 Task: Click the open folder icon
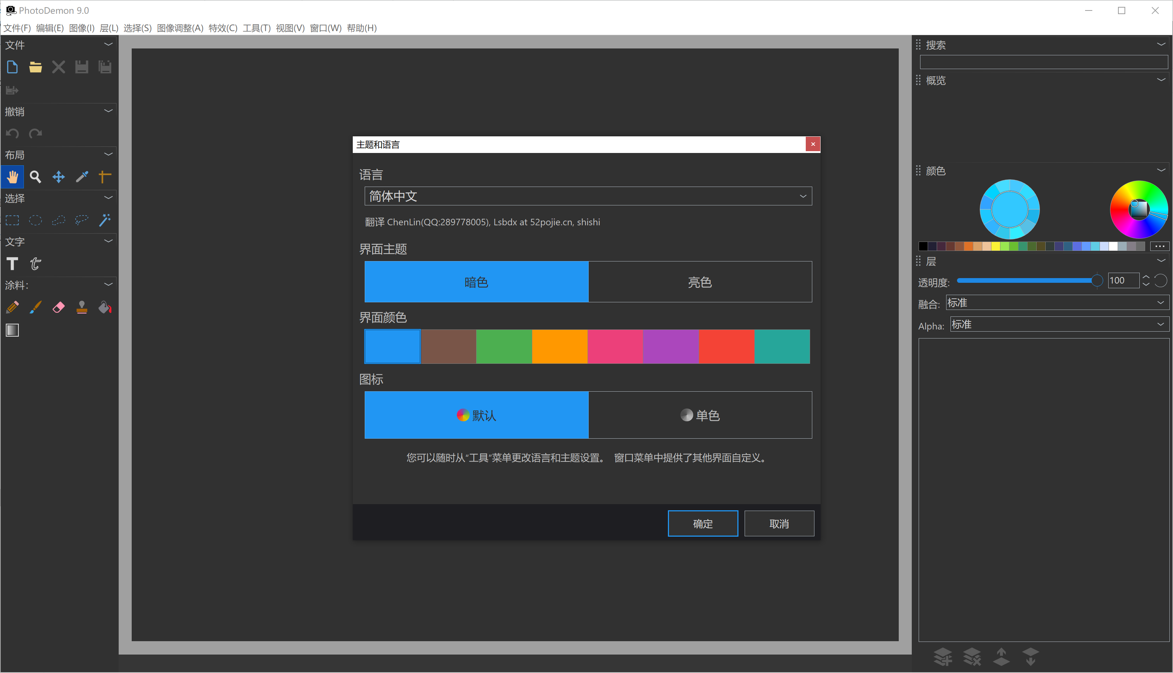35,68
